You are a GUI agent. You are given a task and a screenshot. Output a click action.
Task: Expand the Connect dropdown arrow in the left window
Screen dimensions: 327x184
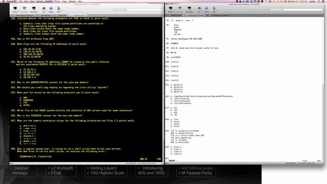[19, 11]
